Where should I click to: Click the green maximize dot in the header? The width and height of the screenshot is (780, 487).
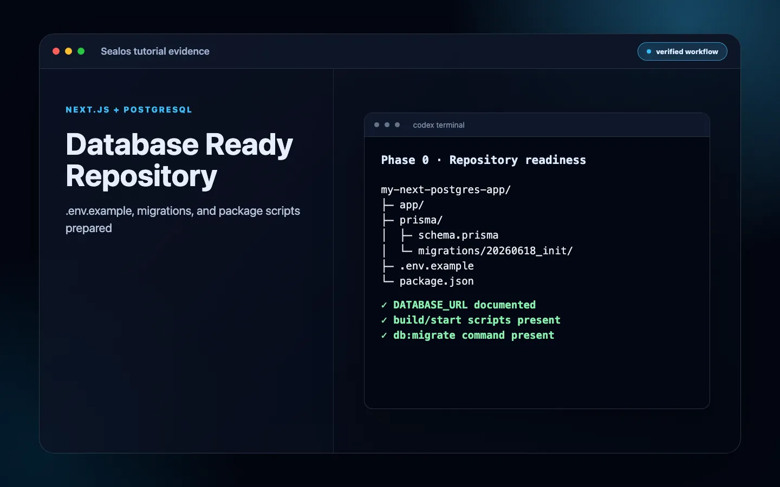coord(81,51)
